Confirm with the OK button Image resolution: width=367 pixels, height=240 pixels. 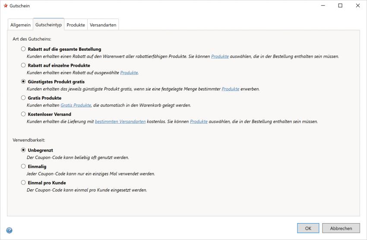pyautogui.click(x=308, y=228)
